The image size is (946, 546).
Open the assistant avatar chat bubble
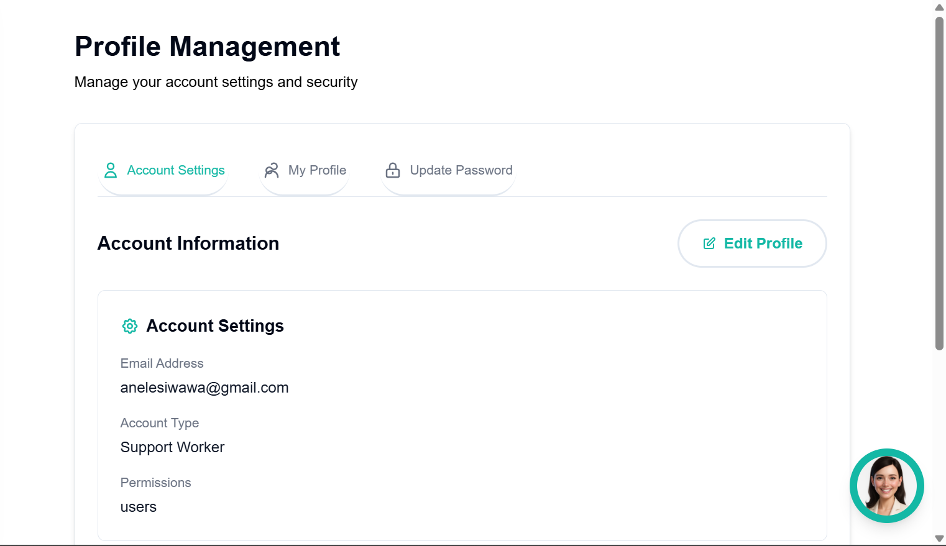(886, 485)
